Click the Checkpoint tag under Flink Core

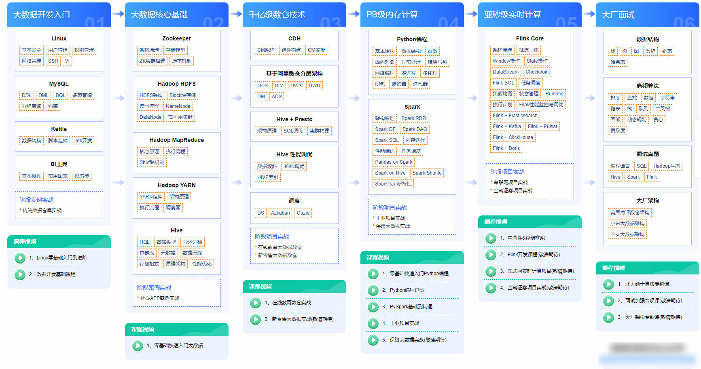coord(538,72)
